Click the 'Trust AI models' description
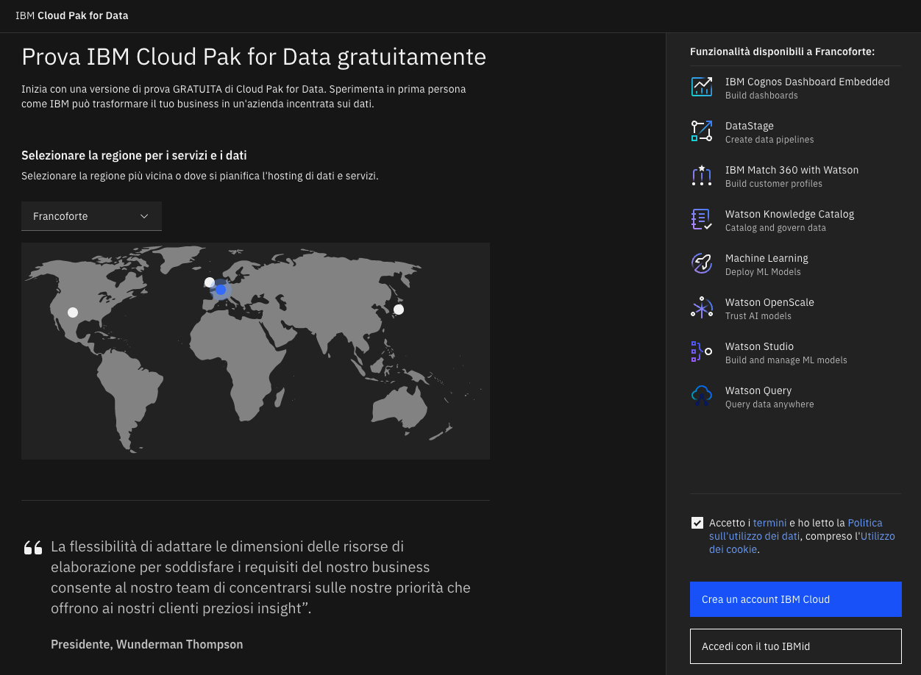Screen dimensions: 921x675 pyautogui.click(x=758, y=316)
